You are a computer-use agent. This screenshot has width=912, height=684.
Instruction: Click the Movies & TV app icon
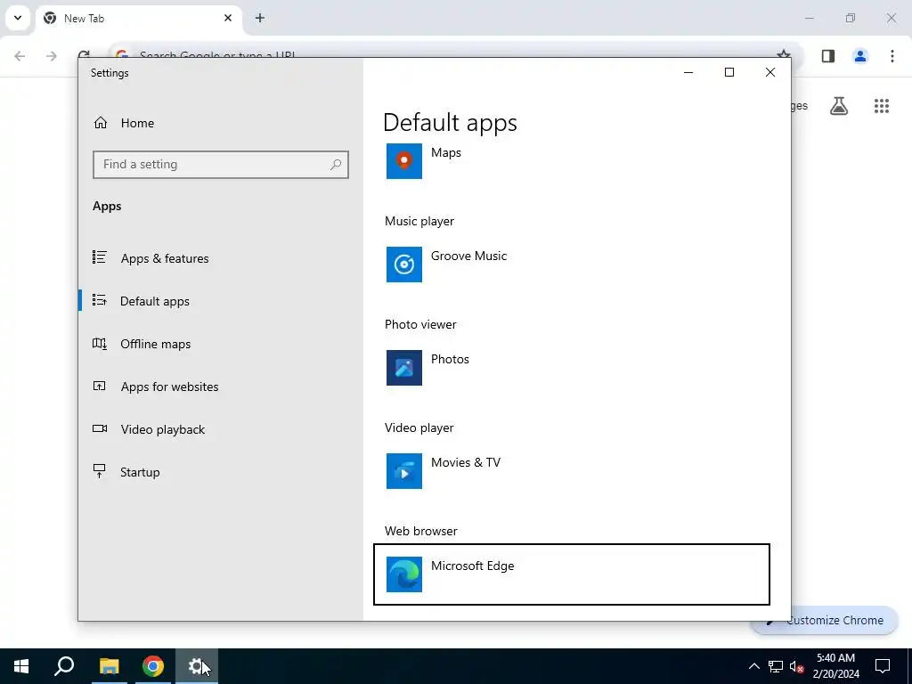pyautogui.click(x=403, y=471)
